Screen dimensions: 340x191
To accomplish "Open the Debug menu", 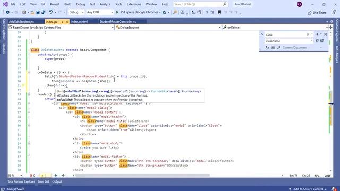I will pos(81,4).
